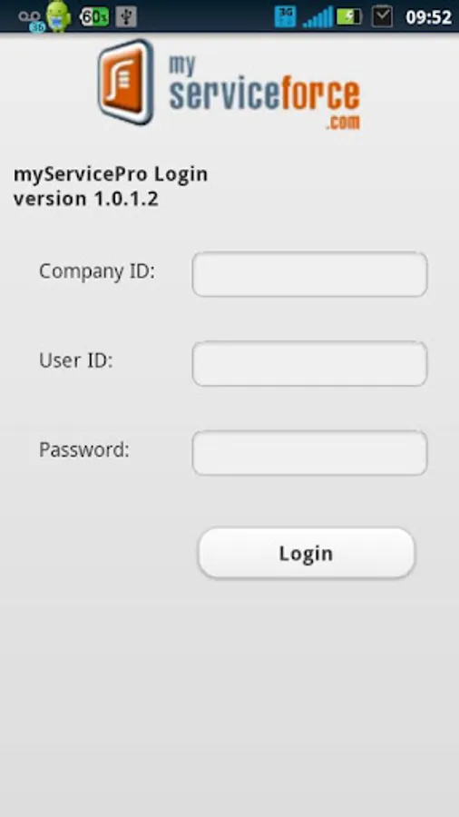
Task: Tap the Login button
Action: 307,554
